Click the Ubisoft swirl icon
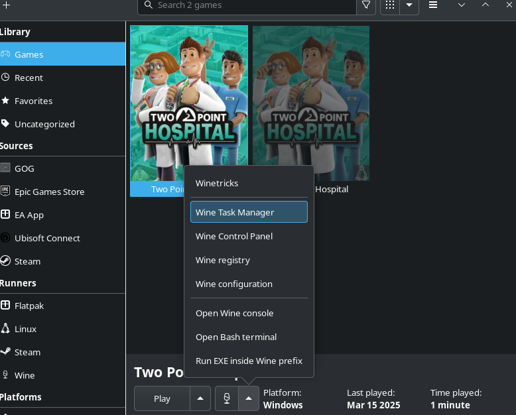The height and width of the screenshot is (415, 516). pyautogui.click(x=5, y=237)
